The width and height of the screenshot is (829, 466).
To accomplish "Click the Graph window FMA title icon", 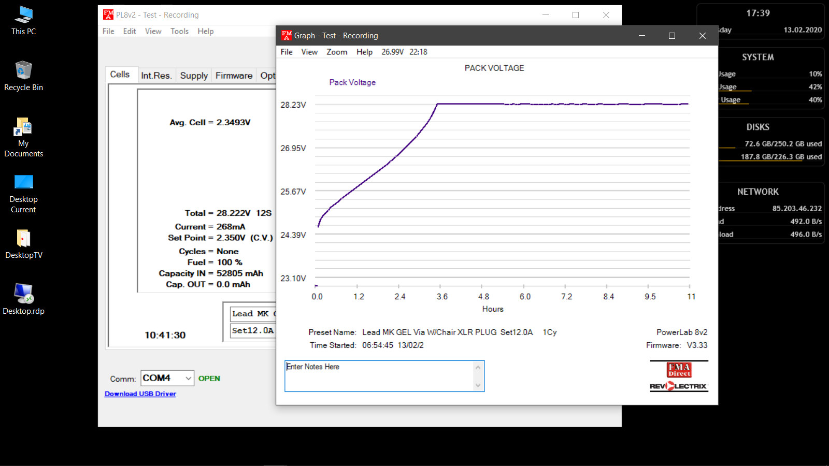I will tap(287, 36).
